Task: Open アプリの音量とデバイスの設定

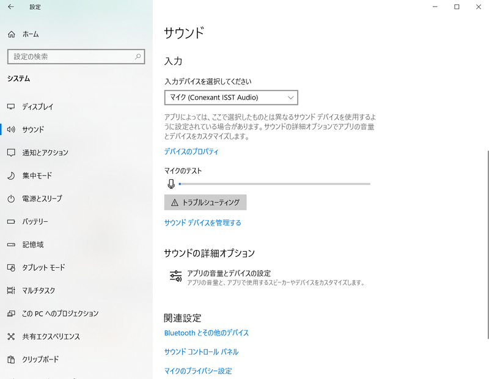Action: 229,274
